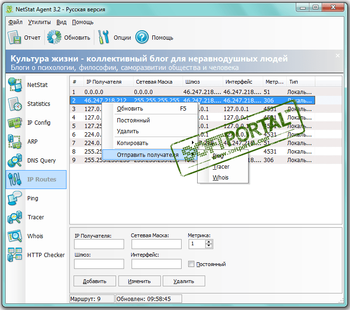Viewport: 350px width, 310px height.
Task: Focus the Интерфейс input field
Action: point(157,264)
